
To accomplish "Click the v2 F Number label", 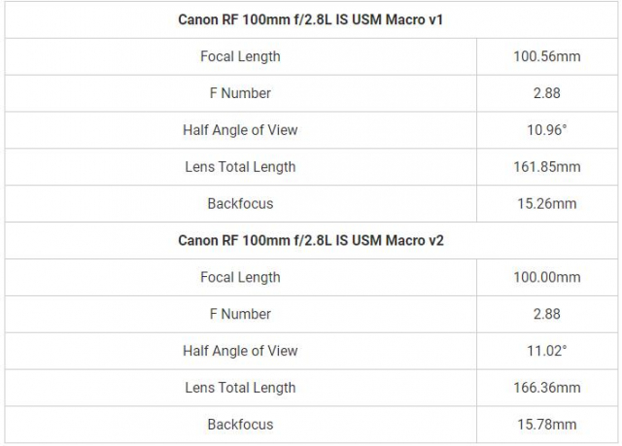I will click(x=240, y=315).
